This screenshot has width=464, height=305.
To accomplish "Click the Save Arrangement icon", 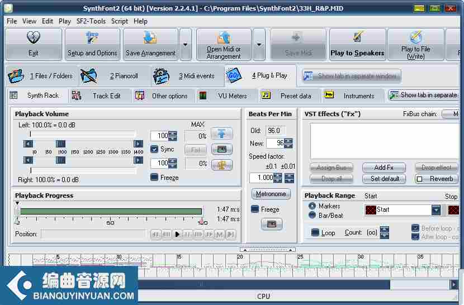I will point(150,39).
